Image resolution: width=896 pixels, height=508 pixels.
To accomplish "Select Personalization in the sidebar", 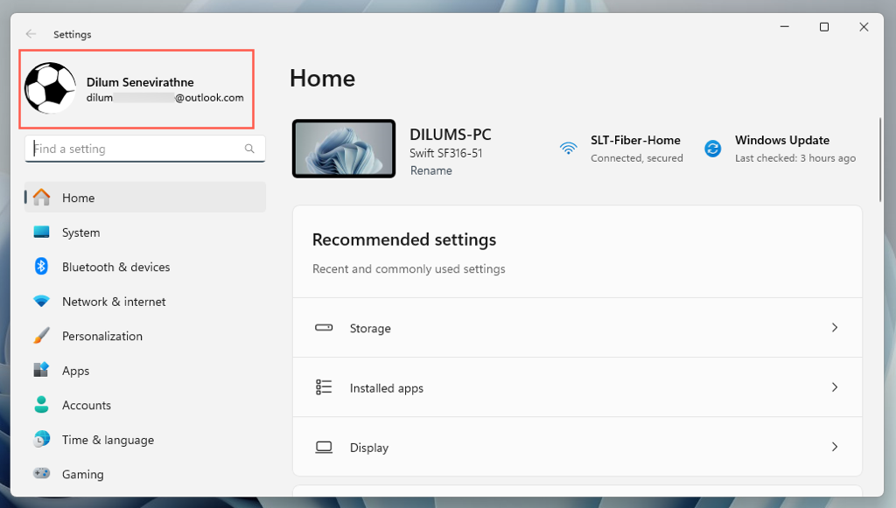I will click(145, 336).
